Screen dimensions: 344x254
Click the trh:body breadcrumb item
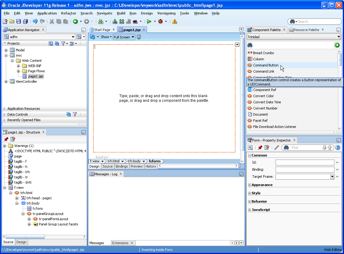[134, 161]
